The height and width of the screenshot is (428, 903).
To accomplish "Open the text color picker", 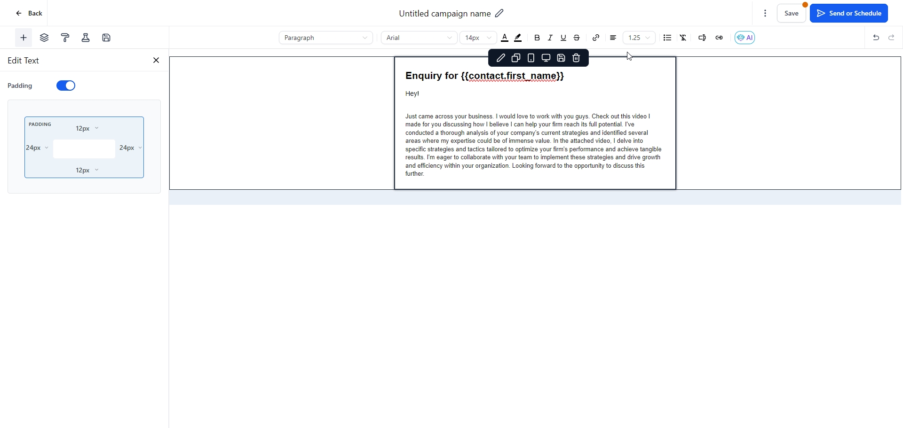I will tap(505, 38).
